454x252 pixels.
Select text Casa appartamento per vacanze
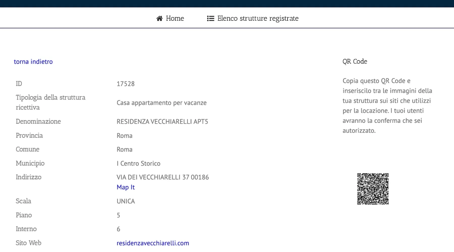(x=162, y=103)
